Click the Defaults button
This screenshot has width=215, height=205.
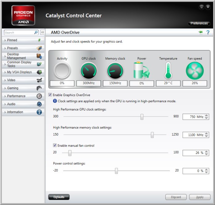[x=59, y=197]
